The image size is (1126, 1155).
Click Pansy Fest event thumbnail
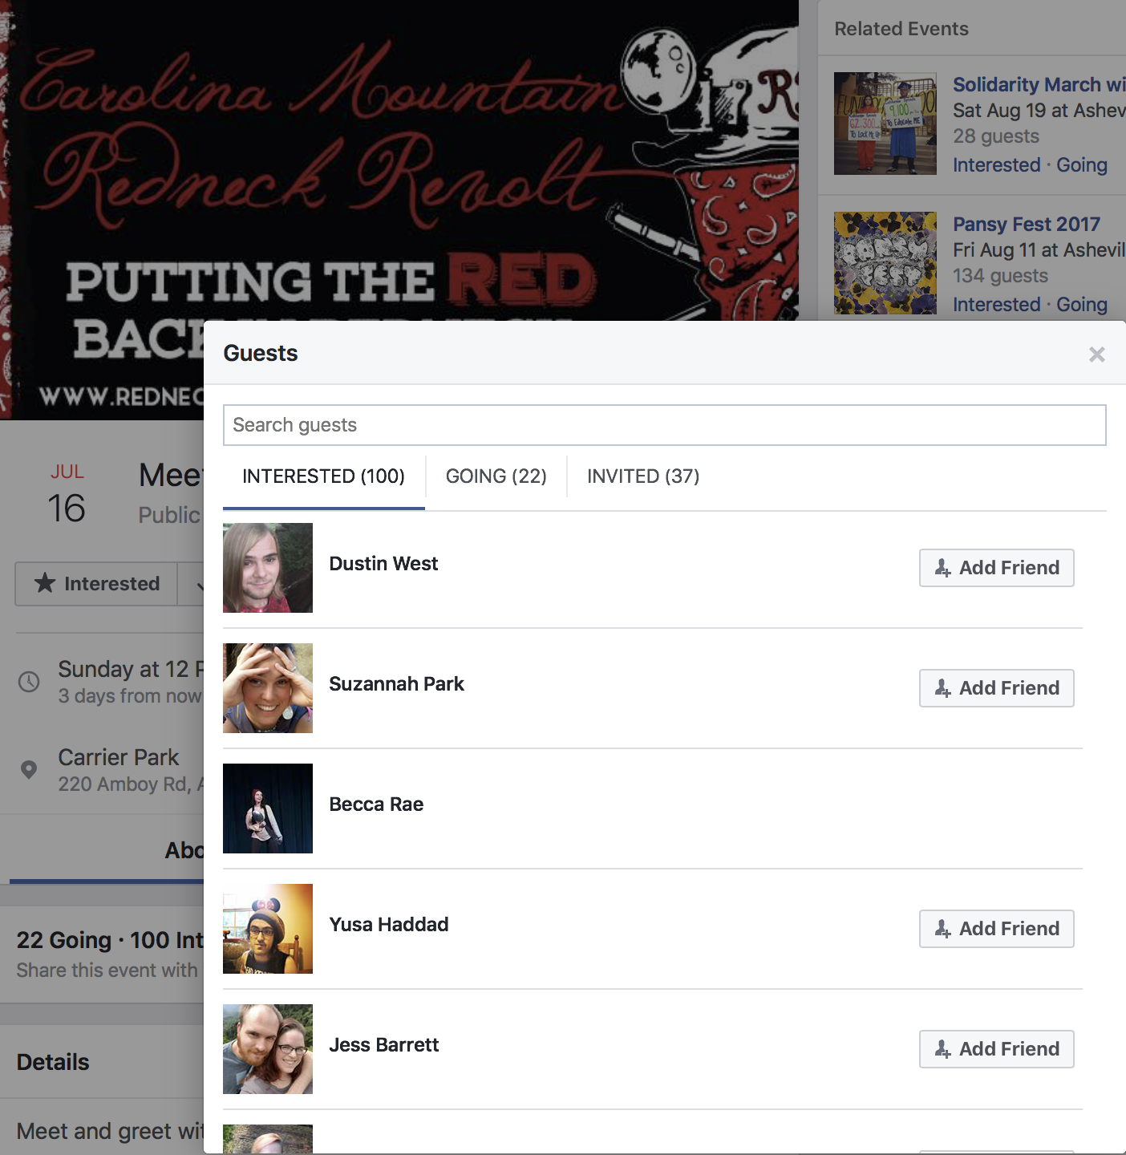coord(885,263)
